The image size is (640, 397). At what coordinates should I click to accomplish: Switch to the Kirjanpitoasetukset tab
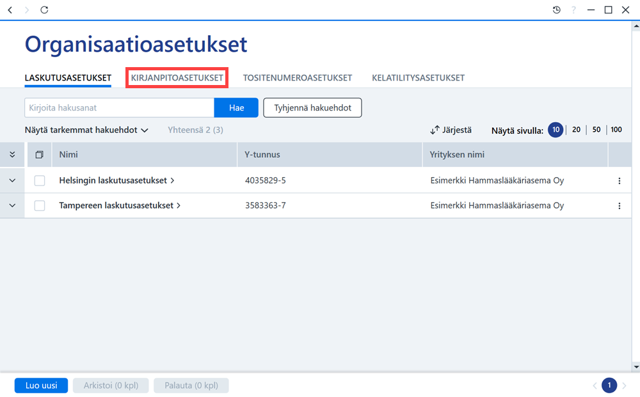(x=177, y=78)
